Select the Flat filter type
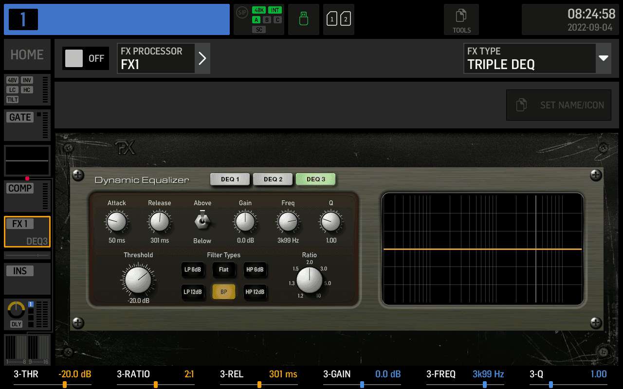623x389 pixels. point(224,269)
